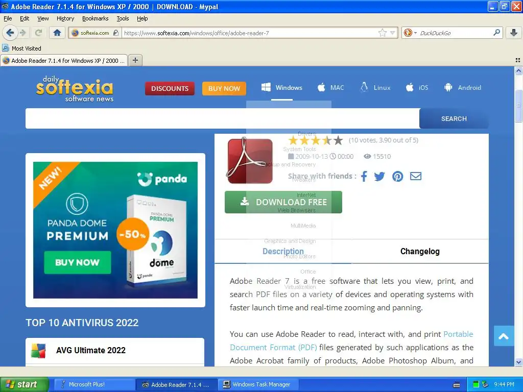The width and height of the screenshot is (523, 392).
Task: Click the Adobe Reader application icon
Action: point(249,161)
